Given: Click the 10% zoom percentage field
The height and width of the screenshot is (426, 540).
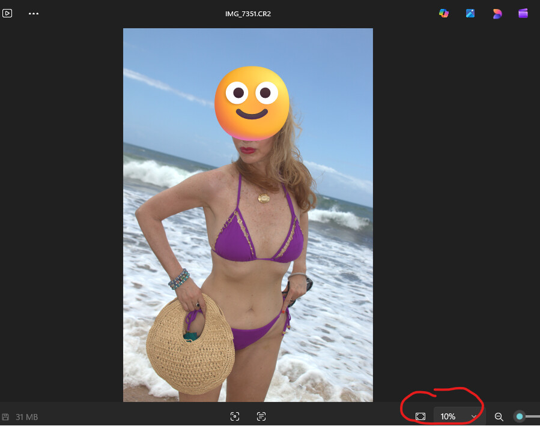Looking at the screenshot, I should coord(448,416).
